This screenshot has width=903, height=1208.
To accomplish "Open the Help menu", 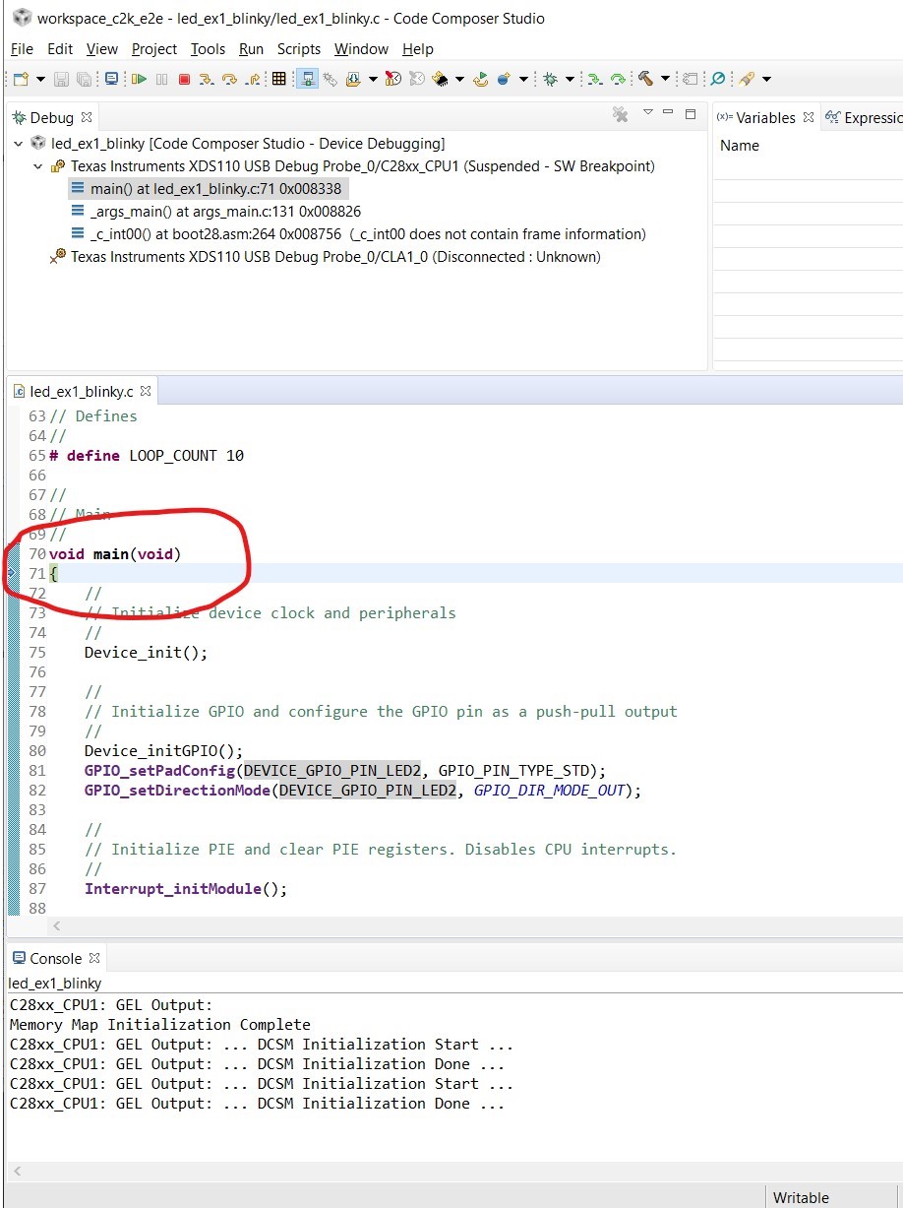I will tap(417, 48).
